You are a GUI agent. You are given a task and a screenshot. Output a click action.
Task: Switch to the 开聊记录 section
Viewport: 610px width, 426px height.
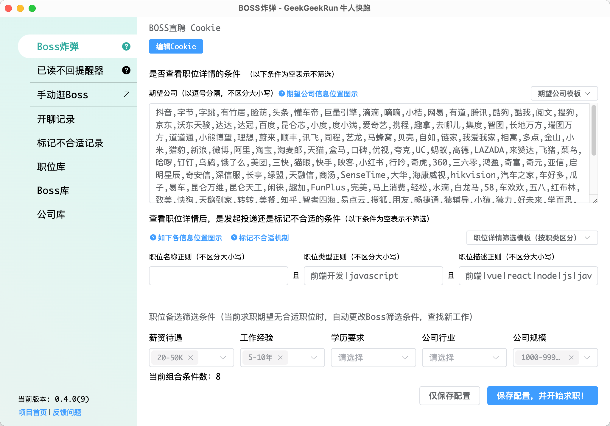pyautogui.click(x=55, y=119)
